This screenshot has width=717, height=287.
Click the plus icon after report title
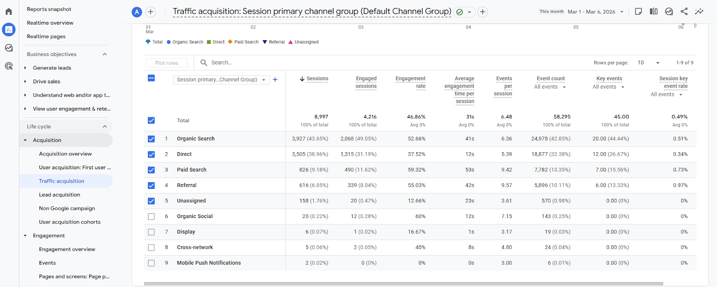tap(483, 12)
